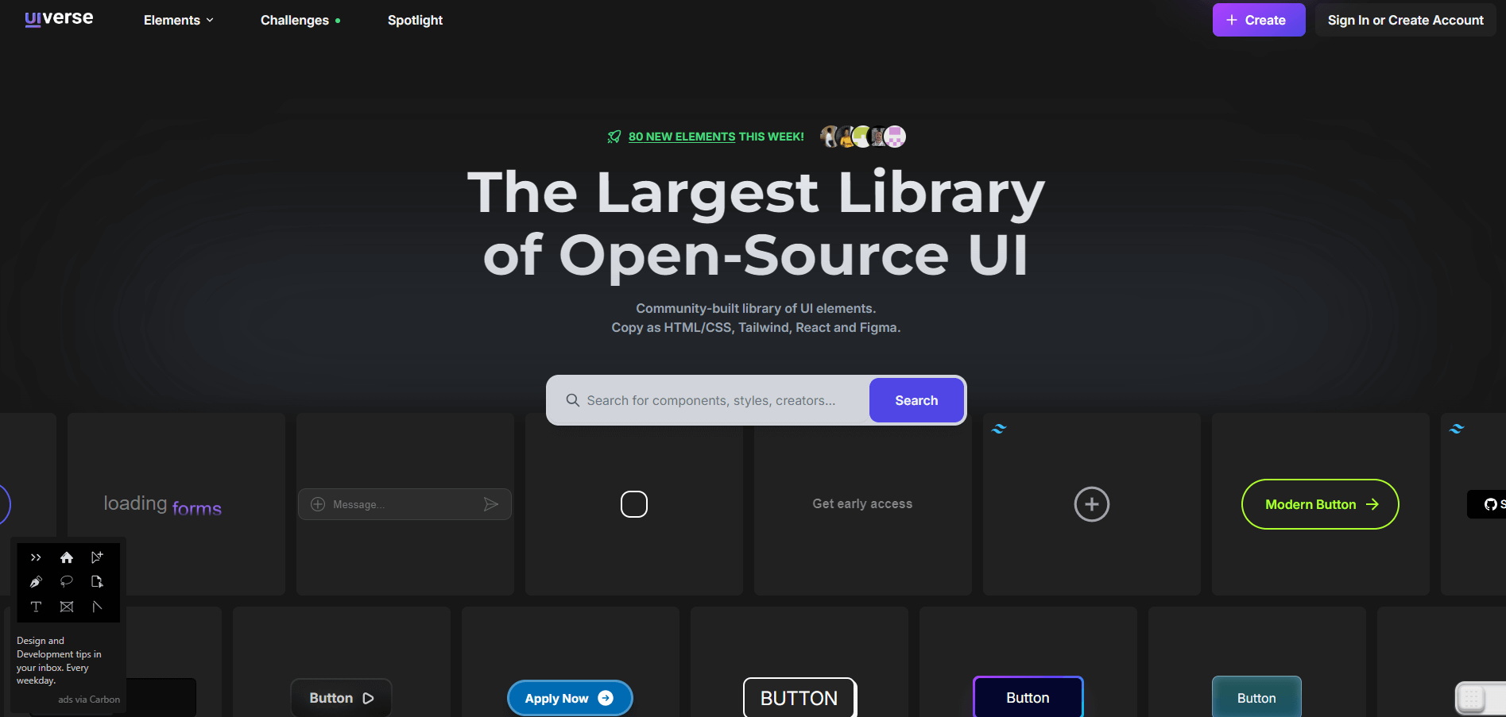Click the cursor-plus icon in ad

point(97,557)
